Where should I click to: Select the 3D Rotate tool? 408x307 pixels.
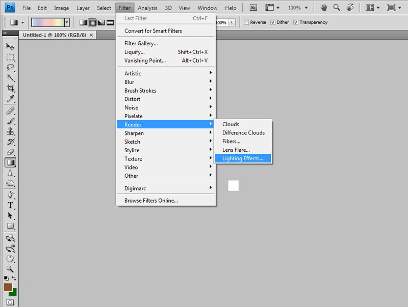tap(10, 238)
